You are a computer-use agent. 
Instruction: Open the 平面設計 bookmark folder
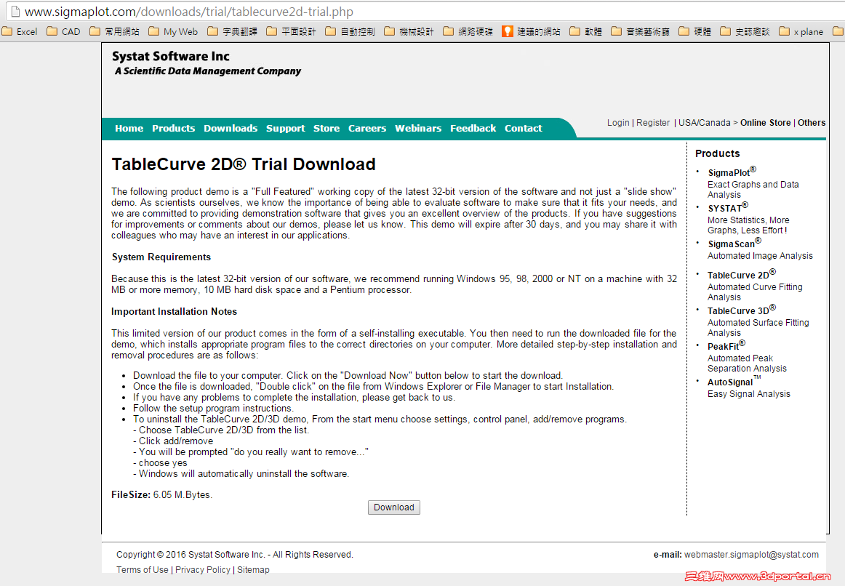291,32
